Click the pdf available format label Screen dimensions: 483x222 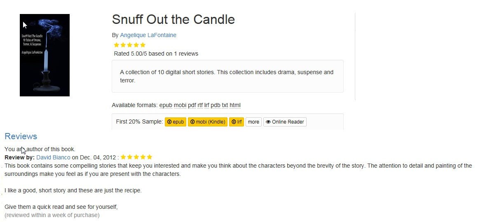pyautogui.click(x=192, y=105)
